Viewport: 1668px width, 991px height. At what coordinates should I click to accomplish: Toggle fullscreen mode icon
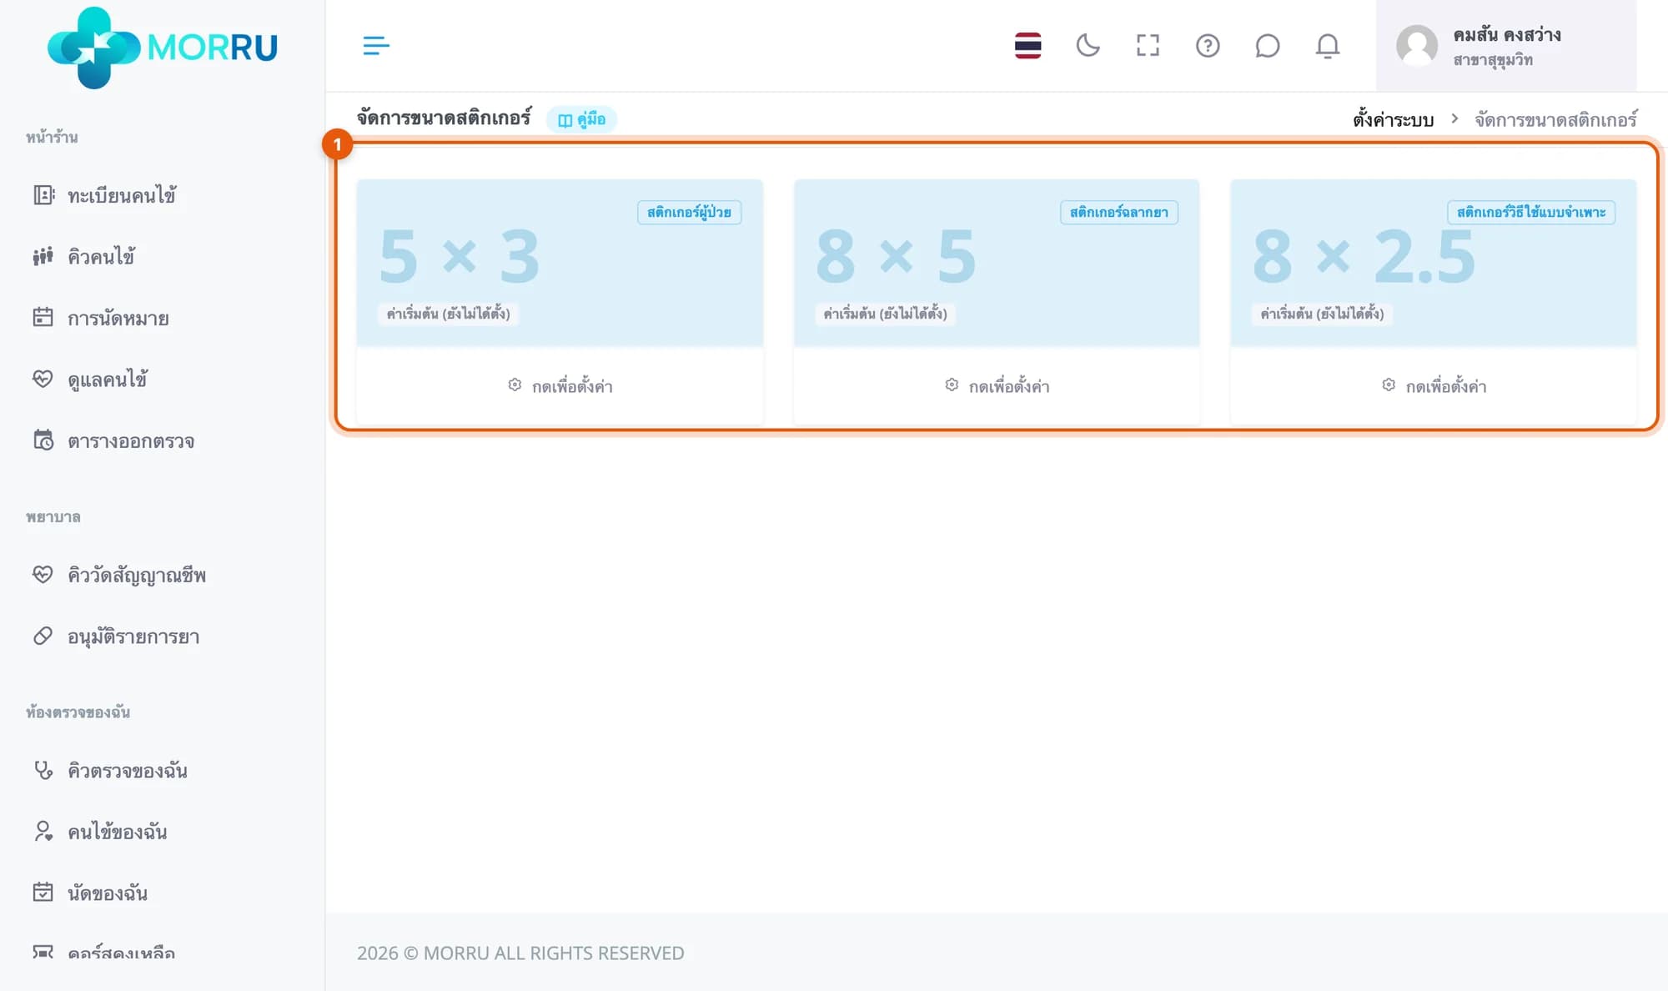(1148, 45)
